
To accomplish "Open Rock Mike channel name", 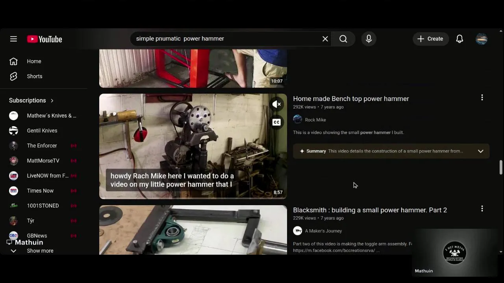I will [315, 120].
